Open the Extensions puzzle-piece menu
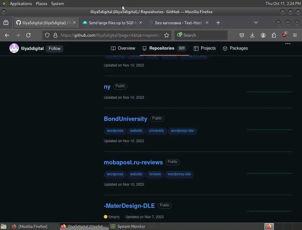 click(274, 35)
